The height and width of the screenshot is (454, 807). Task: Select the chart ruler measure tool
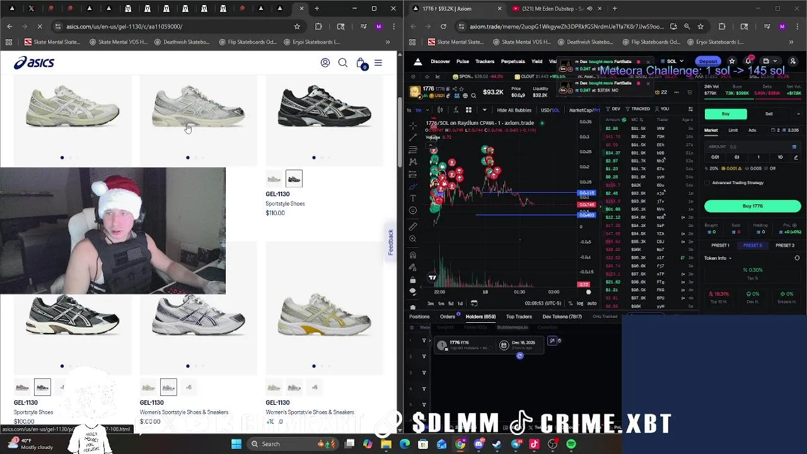[x=413, y=226]
